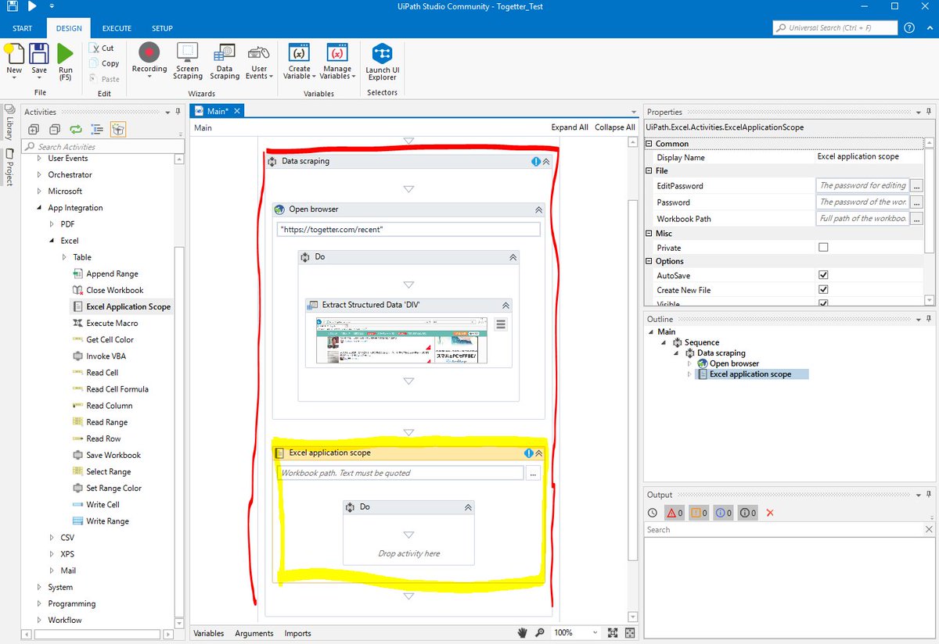
Task: Expand the CSV node in Activities
Action: click(52, 538)
